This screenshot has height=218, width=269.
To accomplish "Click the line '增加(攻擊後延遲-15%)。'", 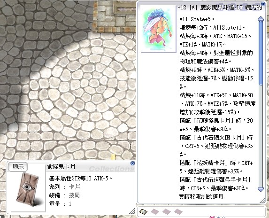I will 210,112.
